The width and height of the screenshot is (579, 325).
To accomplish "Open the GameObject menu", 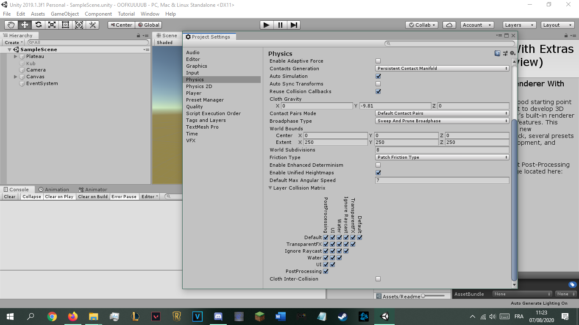I will pos(65,14).
